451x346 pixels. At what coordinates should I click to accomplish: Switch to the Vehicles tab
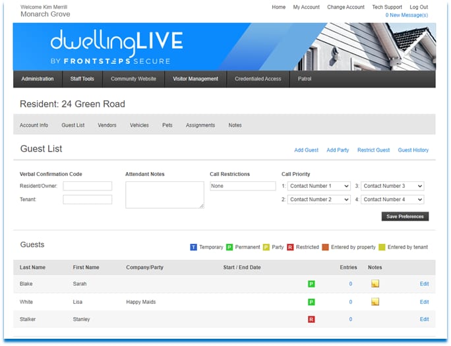tap(139, 125)
